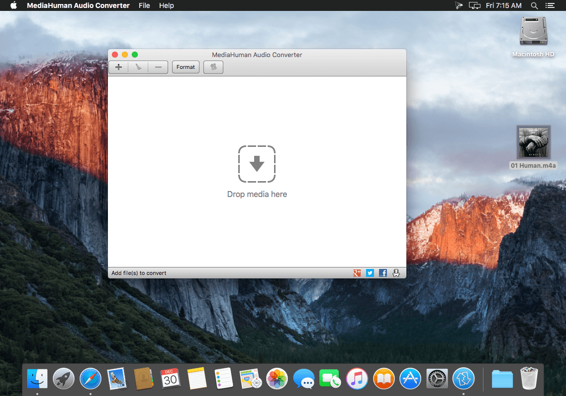Click the minus remove file button
This screenshot has width=566, height=396.
pos(158,67)
